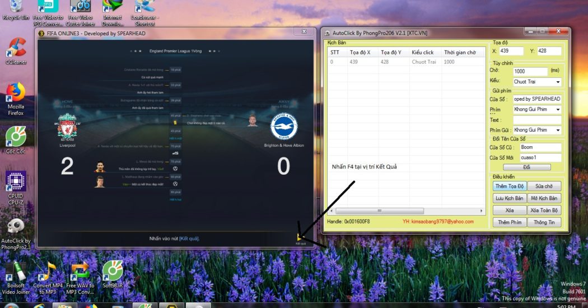The image size is (588, 308).
Task: Open Free WAV to MP3 Converter icon
Action: (x=80, y=278)
